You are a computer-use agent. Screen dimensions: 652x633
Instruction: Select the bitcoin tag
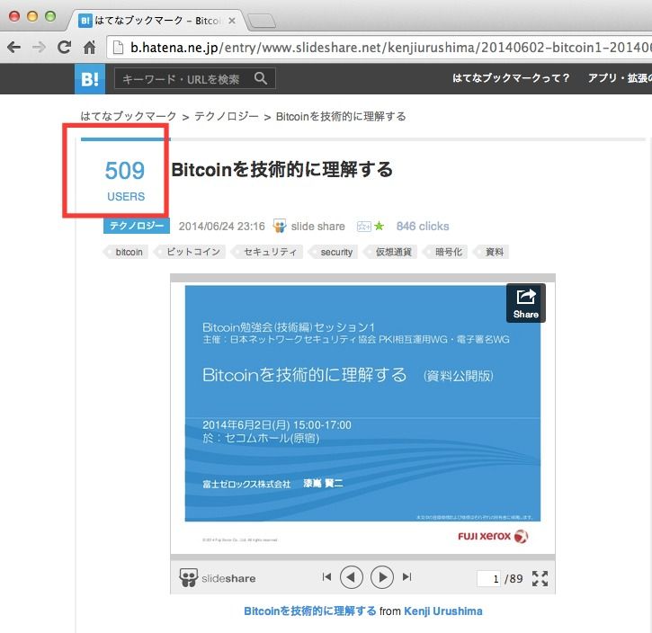tap(126, 252)
